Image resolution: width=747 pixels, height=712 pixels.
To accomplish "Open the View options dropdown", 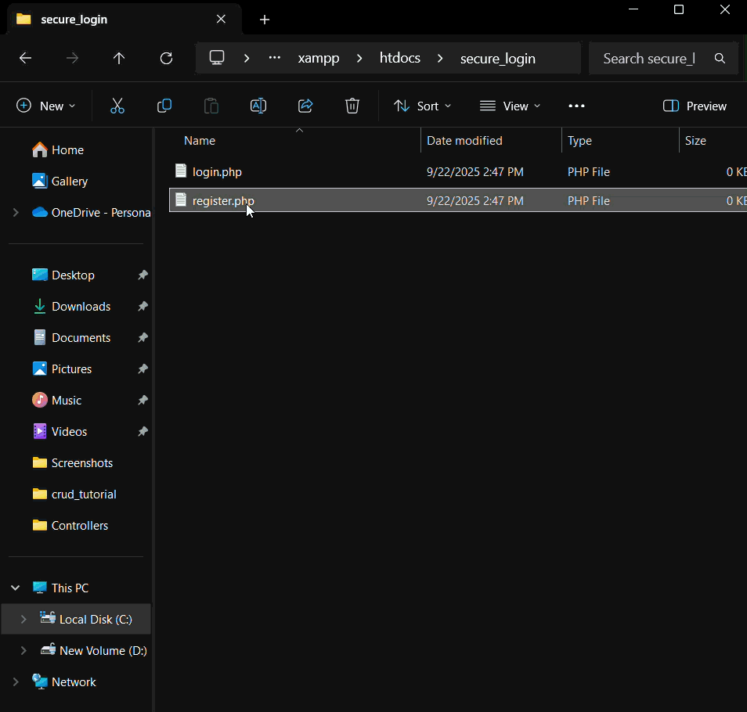I will [510, 106].
